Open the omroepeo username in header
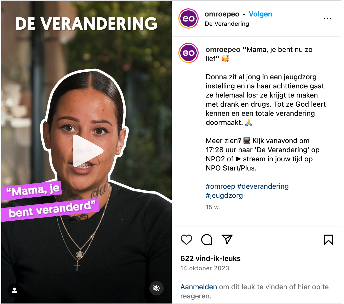Screen dimensions: 344x304 (x=222, y=14)
